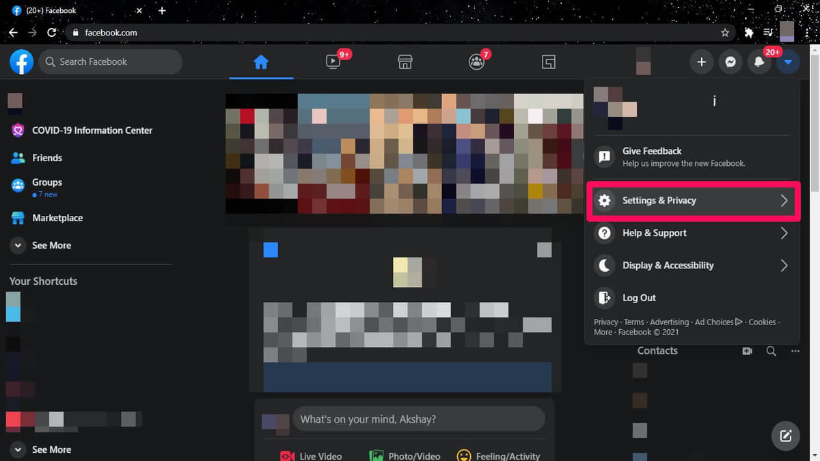The image size is (820, 461).
Task: Open COVID-19 Information Center link
Action: pyautogui.click(x=92, y=130)
